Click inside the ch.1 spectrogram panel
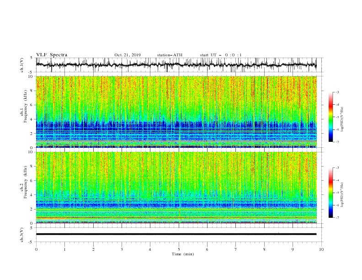 (176, 112)
